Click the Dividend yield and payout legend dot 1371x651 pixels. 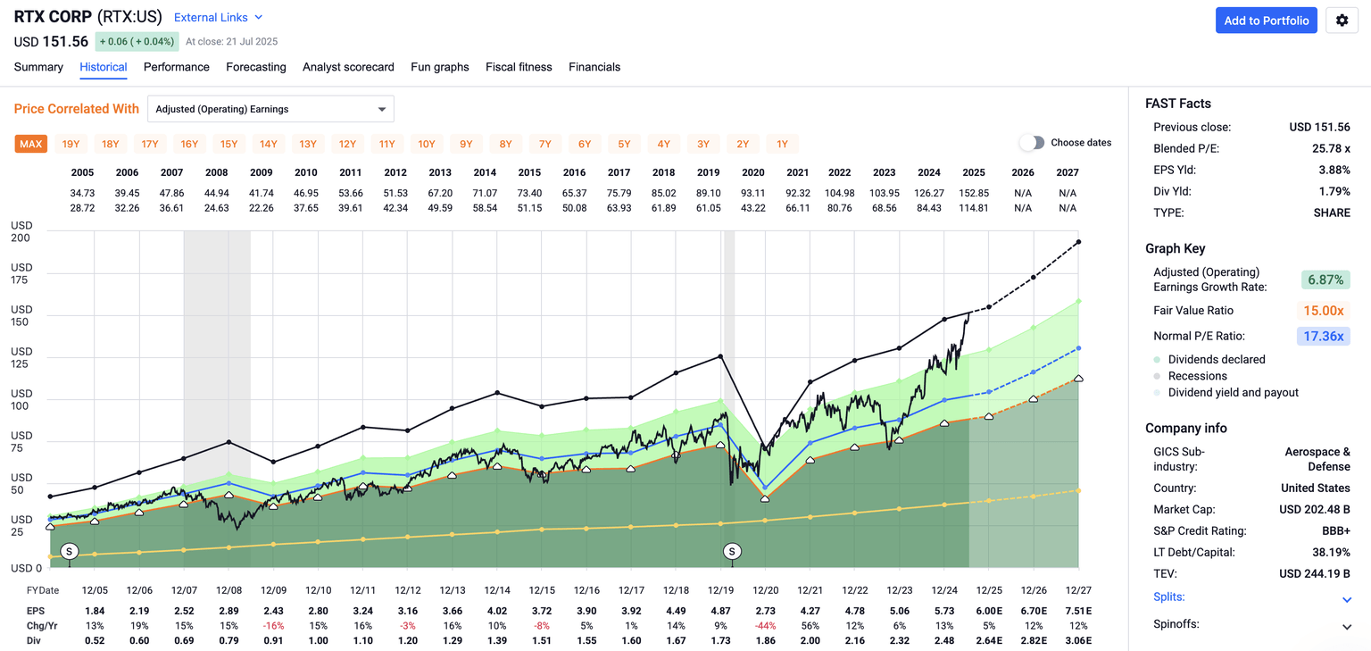pyautogui.click(x=1158, y=393)
